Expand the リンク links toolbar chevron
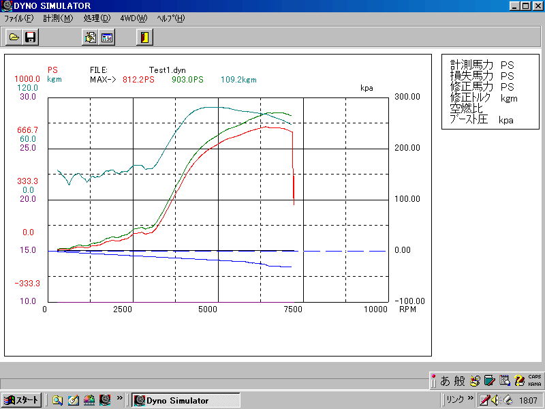This screenshot has width=545, height=409. coord(470,397)
